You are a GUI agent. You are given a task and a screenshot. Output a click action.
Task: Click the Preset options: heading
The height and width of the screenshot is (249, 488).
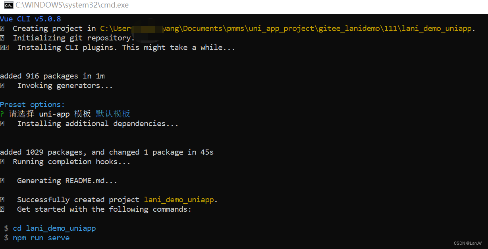point(33,105)
